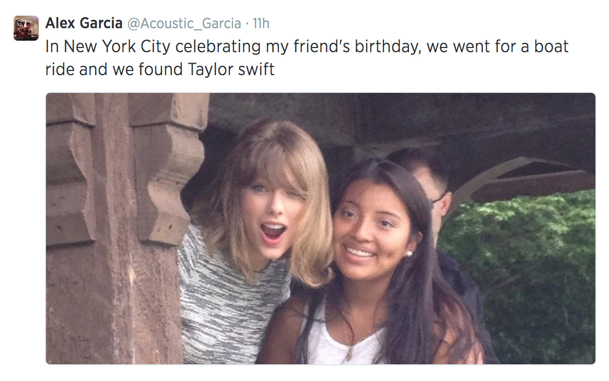
Task: Click the words "Taylor swift" in tweet
Action: (231, 69)
